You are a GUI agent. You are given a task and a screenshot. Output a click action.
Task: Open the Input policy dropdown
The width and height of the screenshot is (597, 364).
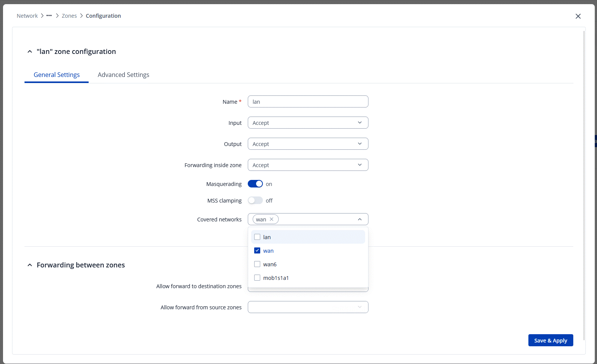pyautogui.click(x=308, y=123)
